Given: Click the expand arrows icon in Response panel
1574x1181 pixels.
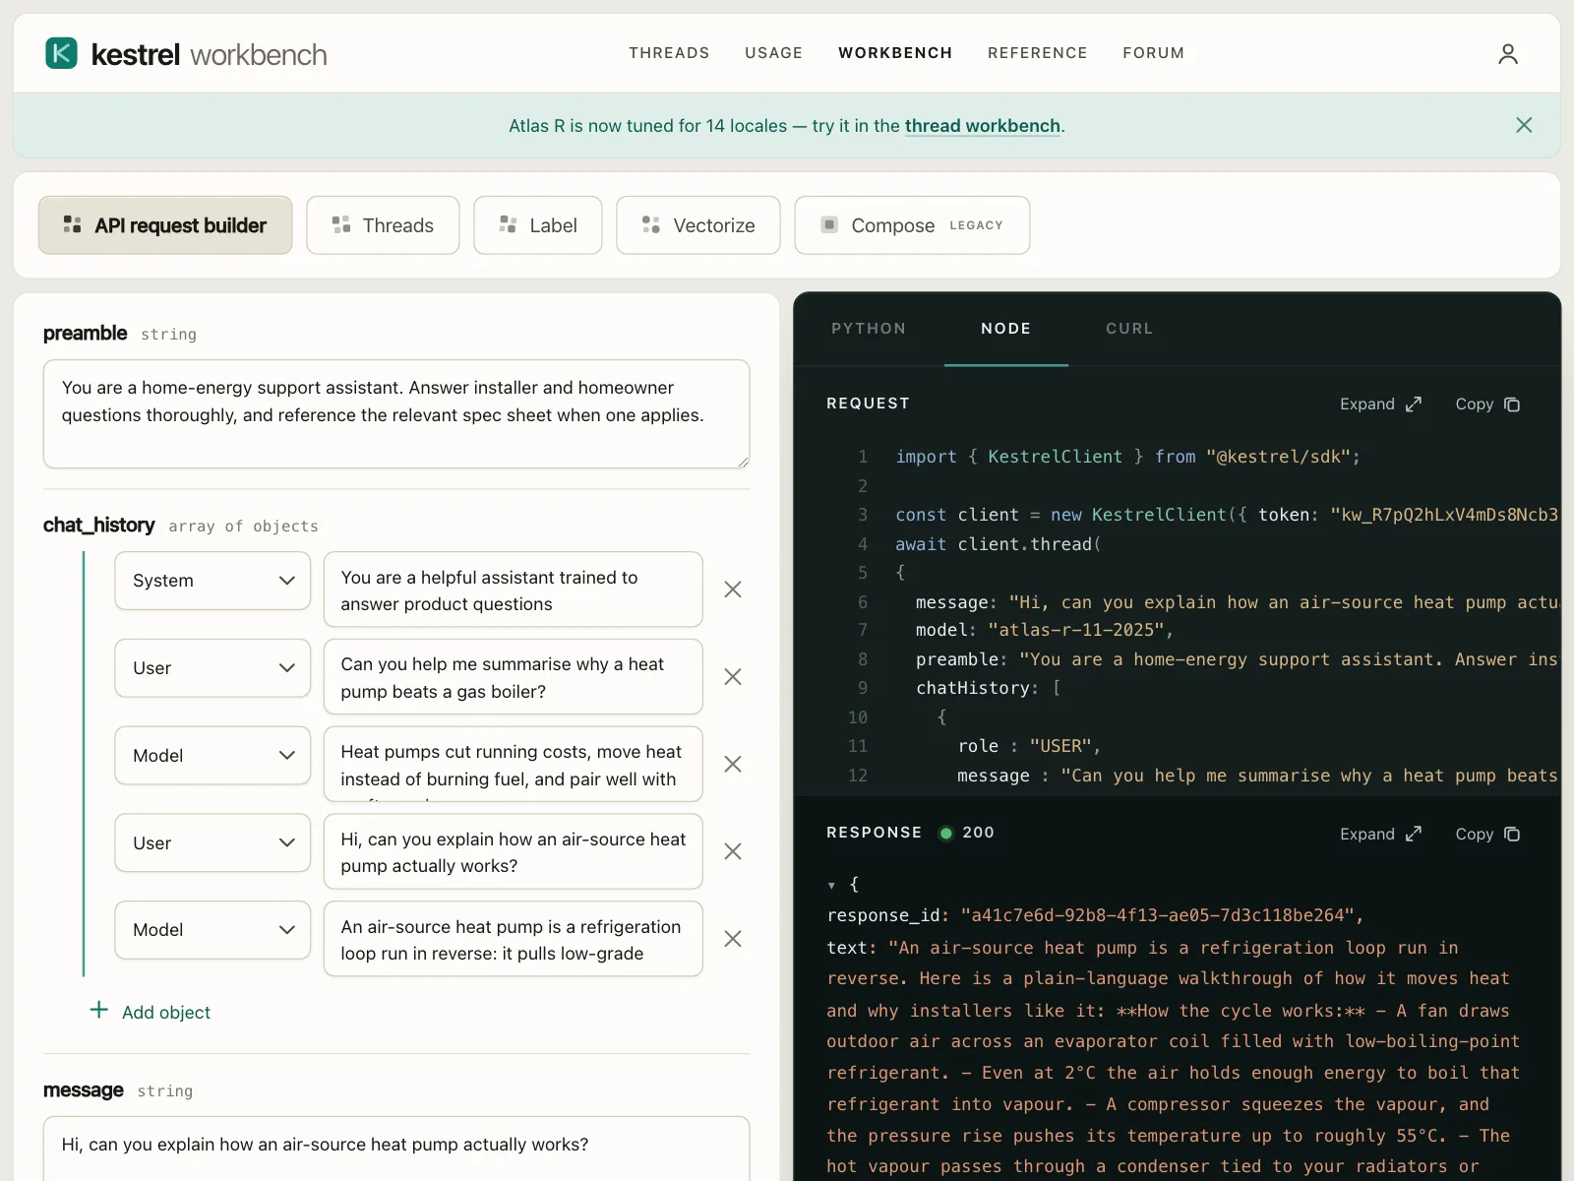Looking at the screenshot, I should click(x=1414, y=835).
